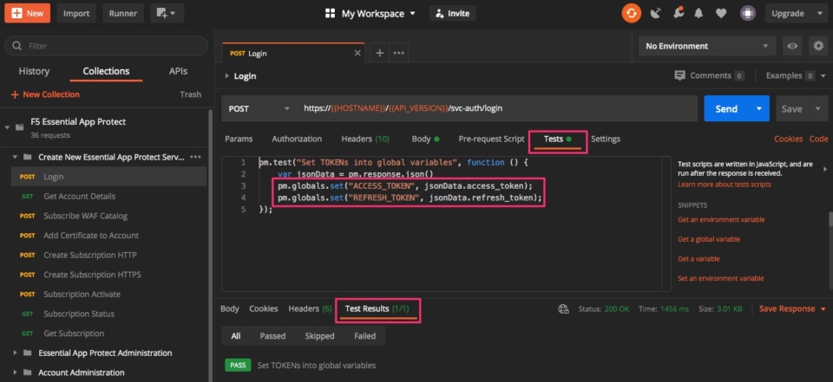The image size is (833, 382).
Task: Select the Subscription Activate request
Action: 108,294
